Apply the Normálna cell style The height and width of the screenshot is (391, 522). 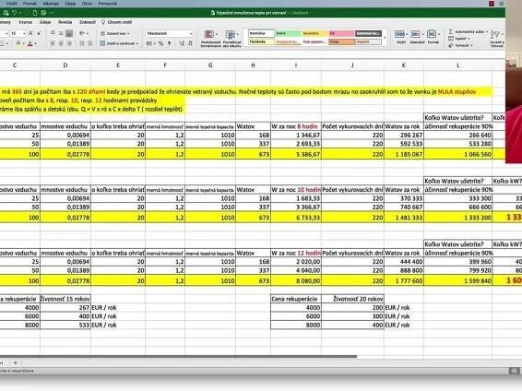click(x=261, y=33)
